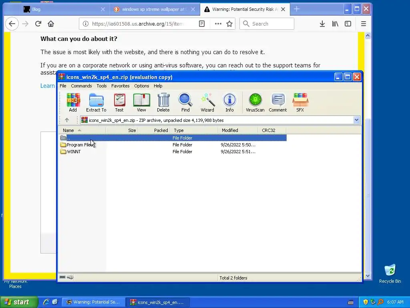Image resolution: width=410 pixels, height=308 pixels.
Task: Open Recycle Bin on desktop
Action: [390, 274]
